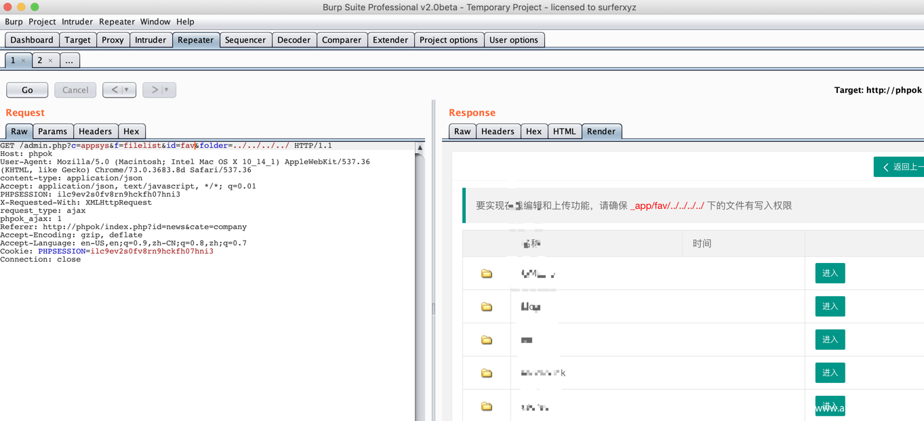This screenshot has height=421, width=924.
Task: Close Repeater tab 2 with its x
Action: point(50,61)
